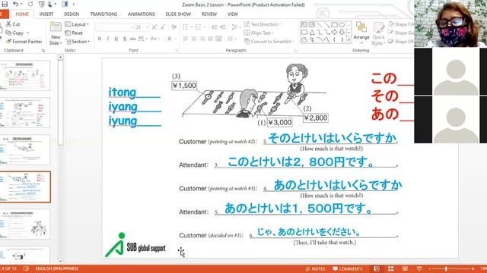Select Right Arrow shape in gallery

pyautogui.click(x=334, y=32)
